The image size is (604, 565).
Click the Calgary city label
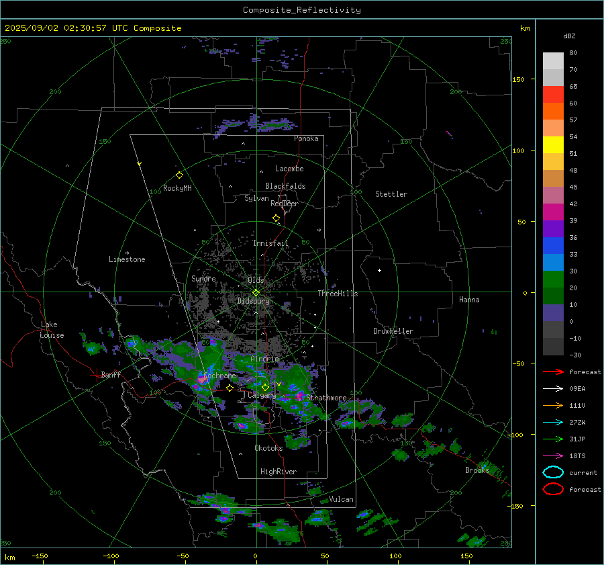pos(262,395)
